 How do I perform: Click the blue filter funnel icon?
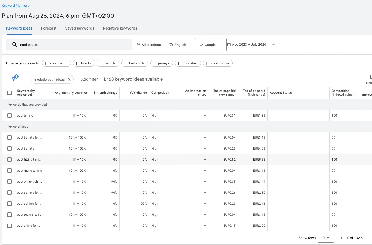coord(14,79)
